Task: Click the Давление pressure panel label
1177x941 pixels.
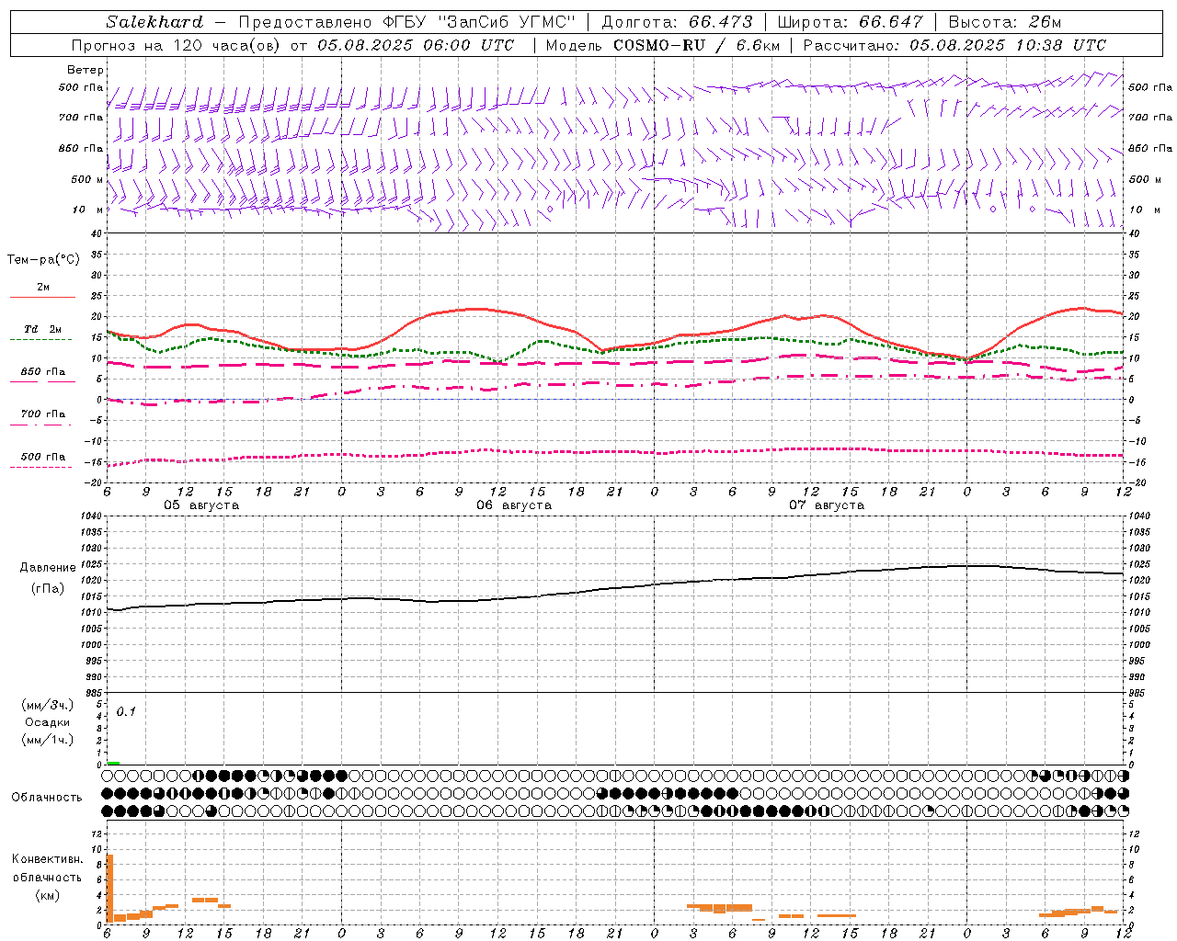Action: [48, 568]
